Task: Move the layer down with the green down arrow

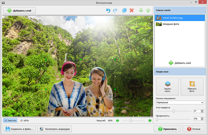Action: 141,10
